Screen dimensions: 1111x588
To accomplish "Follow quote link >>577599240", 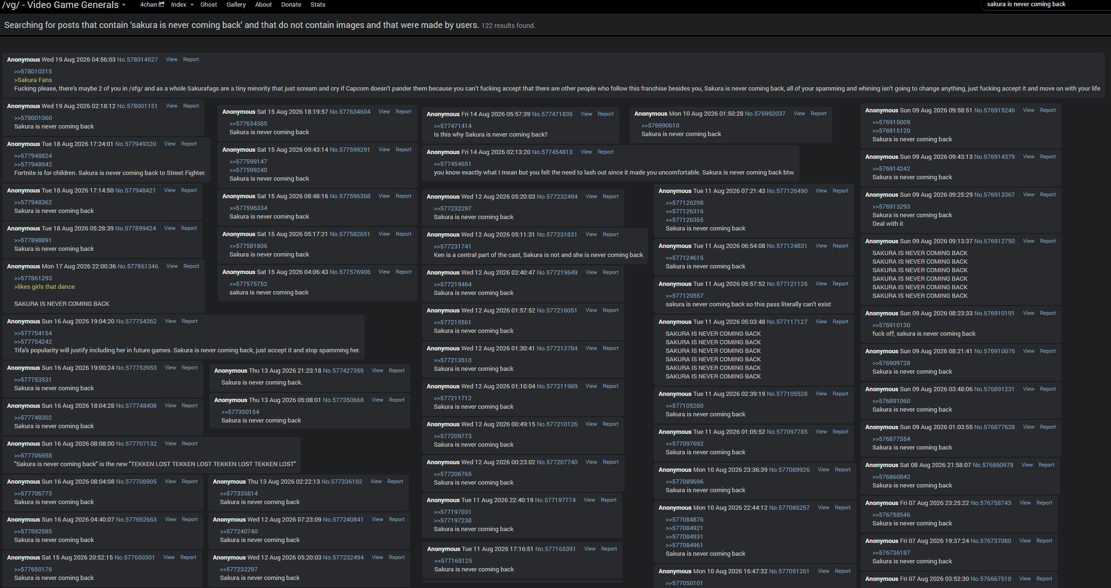I will tap(248, 170).
